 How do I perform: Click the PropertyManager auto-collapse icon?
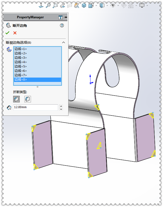coord(61,17)
